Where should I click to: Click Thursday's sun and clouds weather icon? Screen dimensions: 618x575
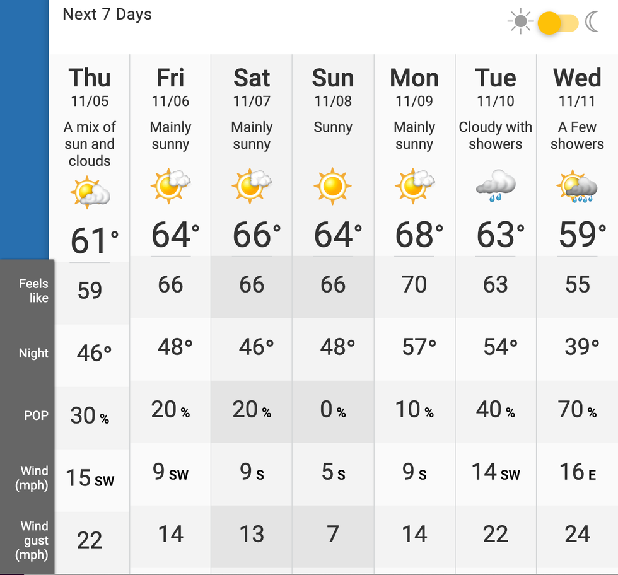pyautogui.click(x=90, y=193)
